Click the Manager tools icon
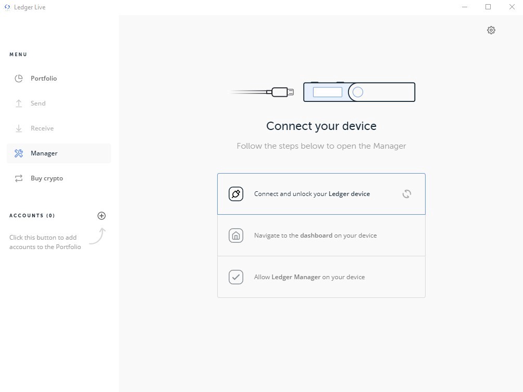This screenshot has height=392, width=523. [19, 153]
